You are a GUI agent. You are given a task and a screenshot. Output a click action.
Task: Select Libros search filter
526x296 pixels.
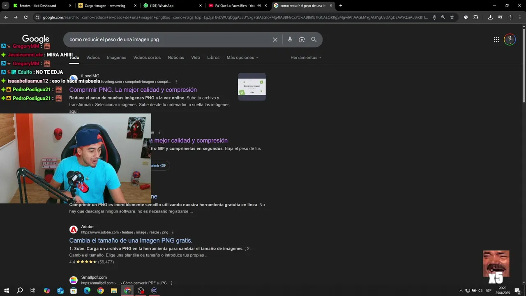(x=213, y=58)
